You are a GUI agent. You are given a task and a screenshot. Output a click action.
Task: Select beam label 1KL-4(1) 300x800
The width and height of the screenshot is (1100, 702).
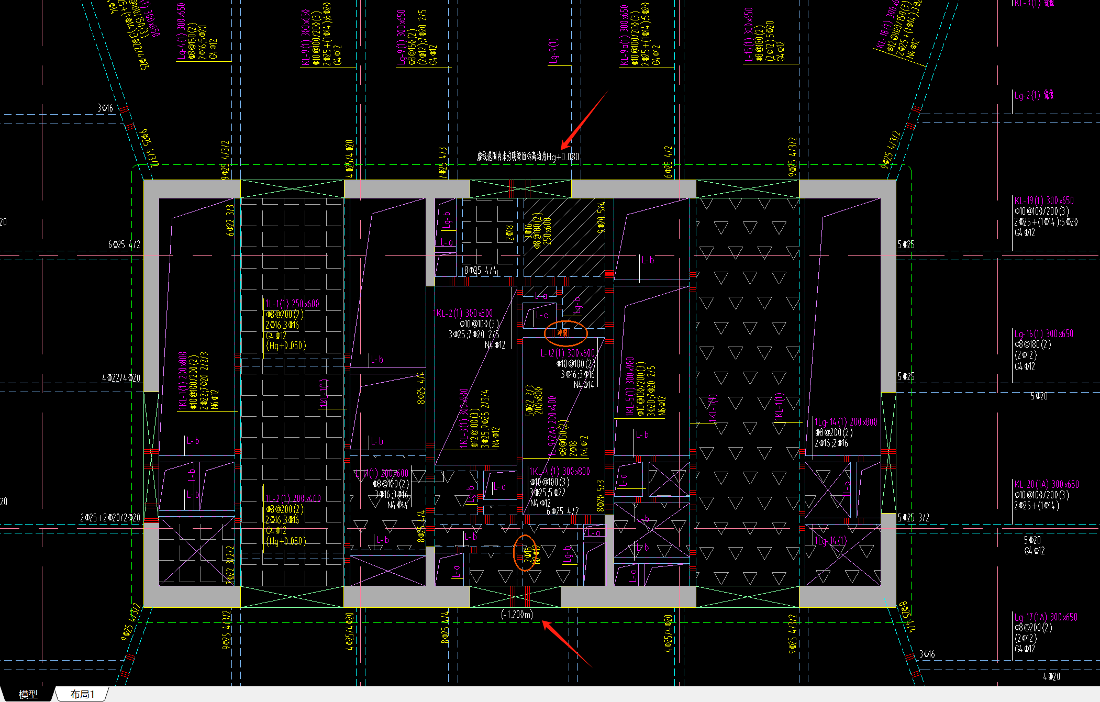[x=560, y=471]
